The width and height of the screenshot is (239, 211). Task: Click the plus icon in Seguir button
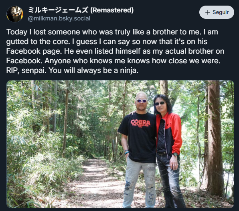coord(208,12)
